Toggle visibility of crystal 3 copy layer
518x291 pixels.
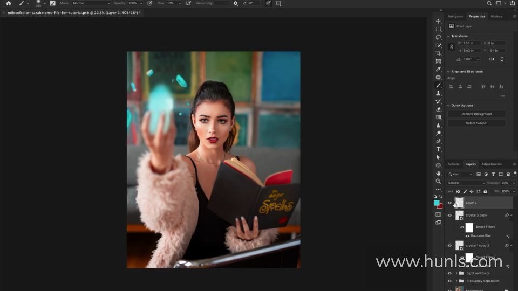pos(449,215)
